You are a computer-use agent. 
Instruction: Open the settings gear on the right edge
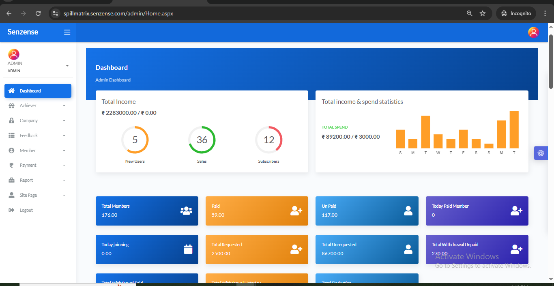click(x=541, y=153)
